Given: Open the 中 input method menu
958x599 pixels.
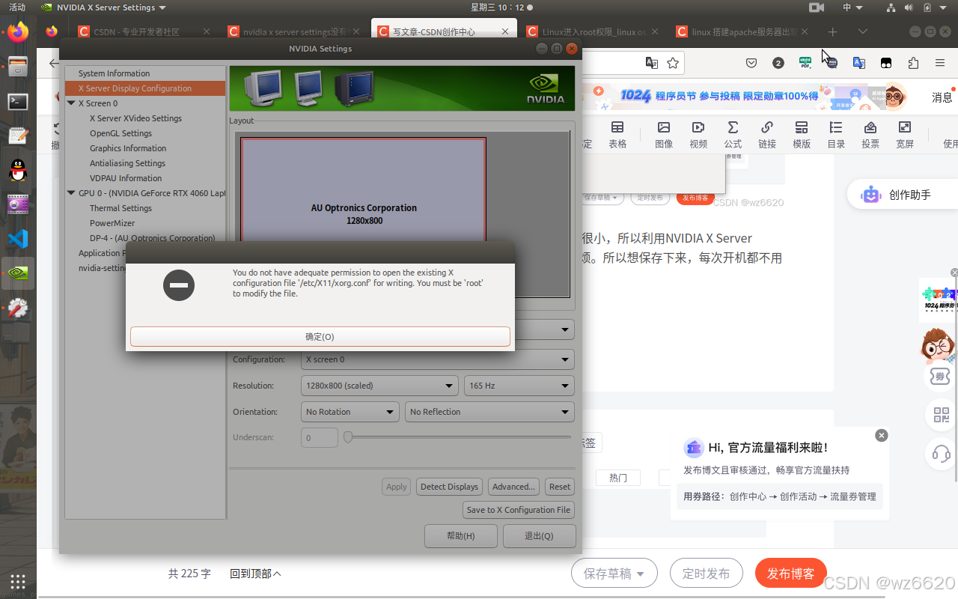Looking at the screenshot, I should 852,7.
